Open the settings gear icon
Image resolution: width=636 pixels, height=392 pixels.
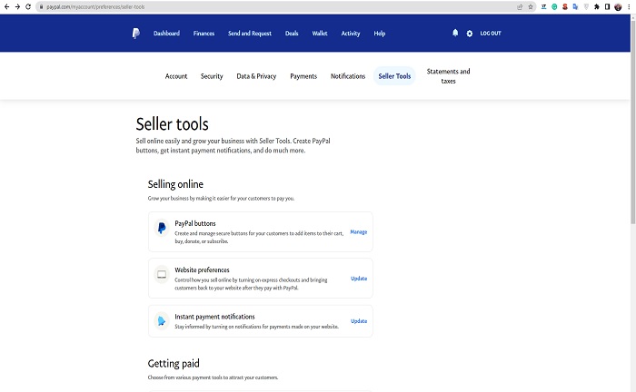point(470,34)
